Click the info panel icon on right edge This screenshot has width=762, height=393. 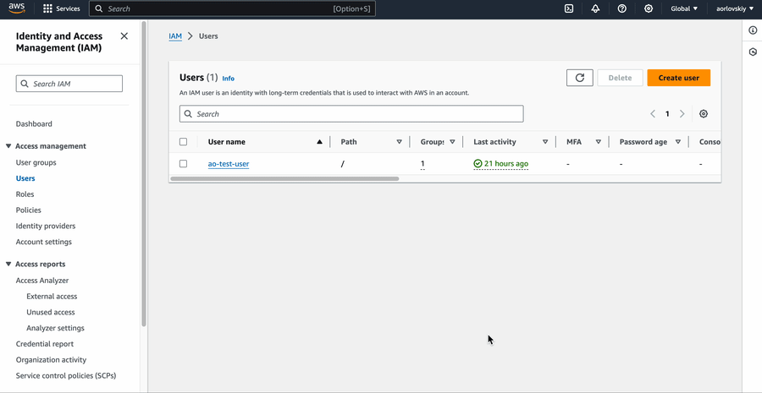coord(753,30)
